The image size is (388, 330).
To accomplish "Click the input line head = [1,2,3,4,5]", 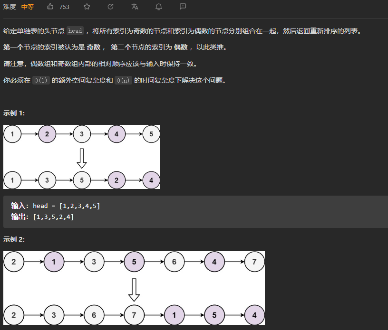I will coord(56,206).
